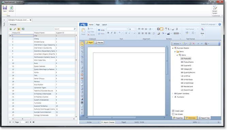The width and height of the screenshot is (227, 130).
Task: Open the Design Screen customizer
Action: tap(214, 10)
